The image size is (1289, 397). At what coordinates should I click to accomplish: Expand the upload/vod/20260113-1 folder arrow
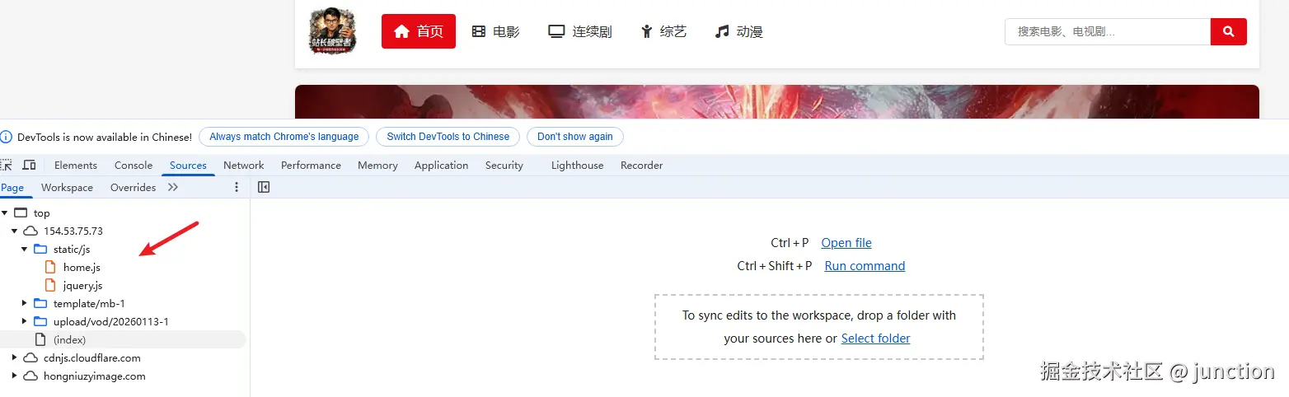(24, 321)
